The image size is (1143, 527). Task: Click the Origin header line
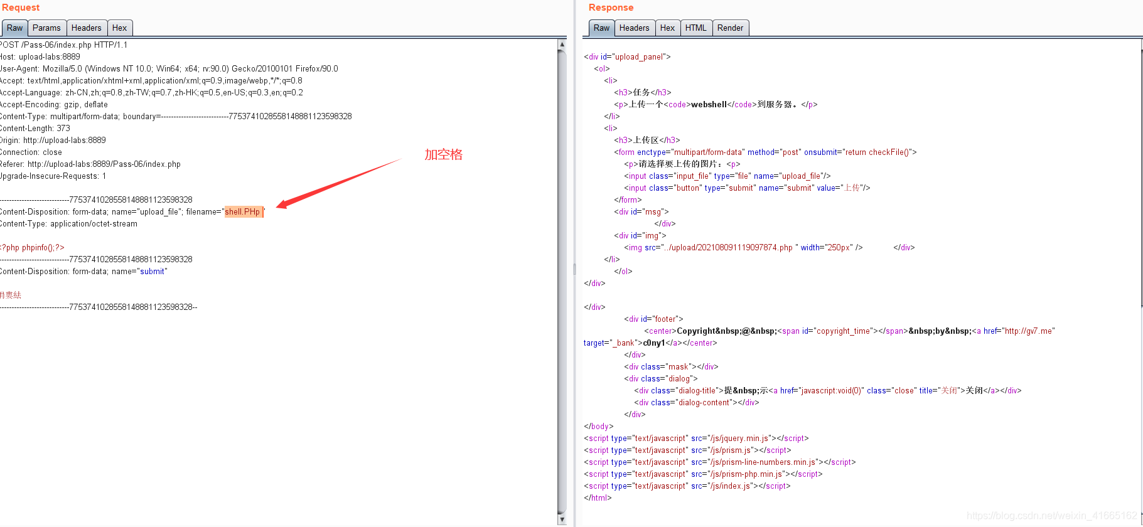(53, 141)
